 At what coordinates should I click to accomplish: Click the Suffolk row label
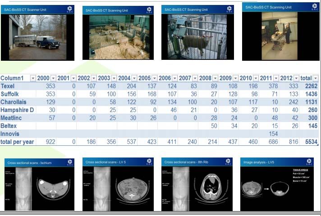pos(9,94)
